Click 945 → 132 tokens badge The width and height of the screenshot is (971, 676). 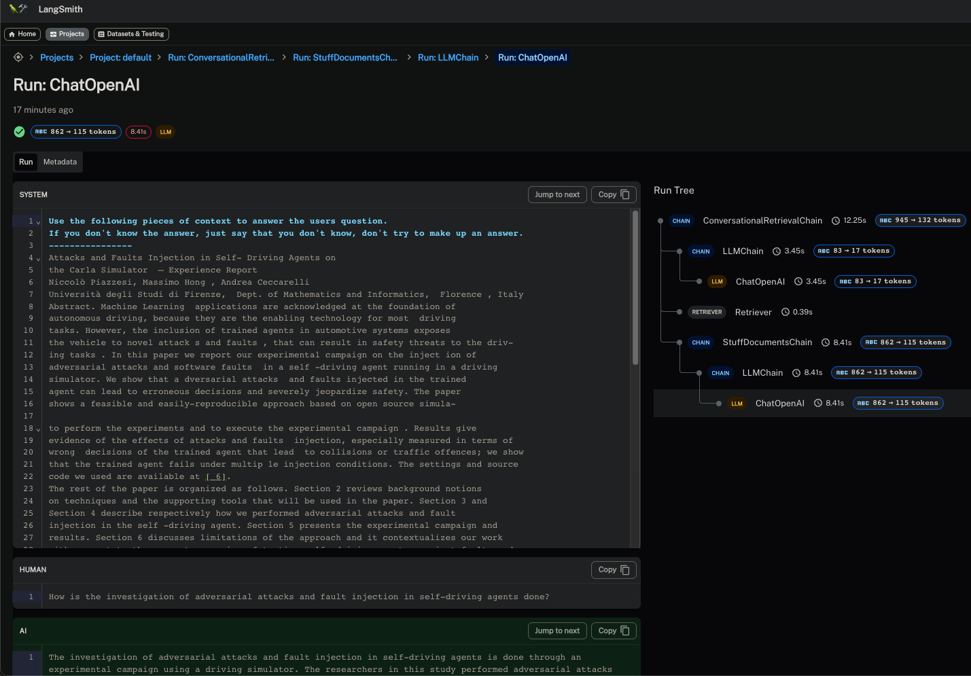(x=920, y=220)
